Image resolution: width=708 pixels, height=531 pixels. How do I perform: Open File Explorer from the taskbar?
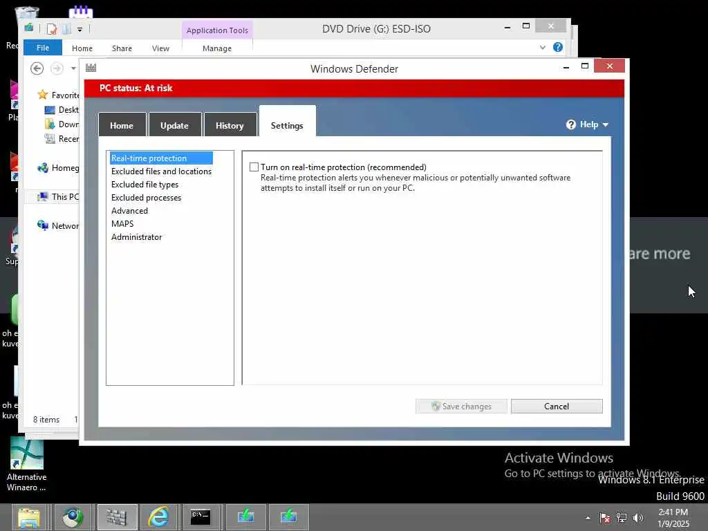(29, 517)
